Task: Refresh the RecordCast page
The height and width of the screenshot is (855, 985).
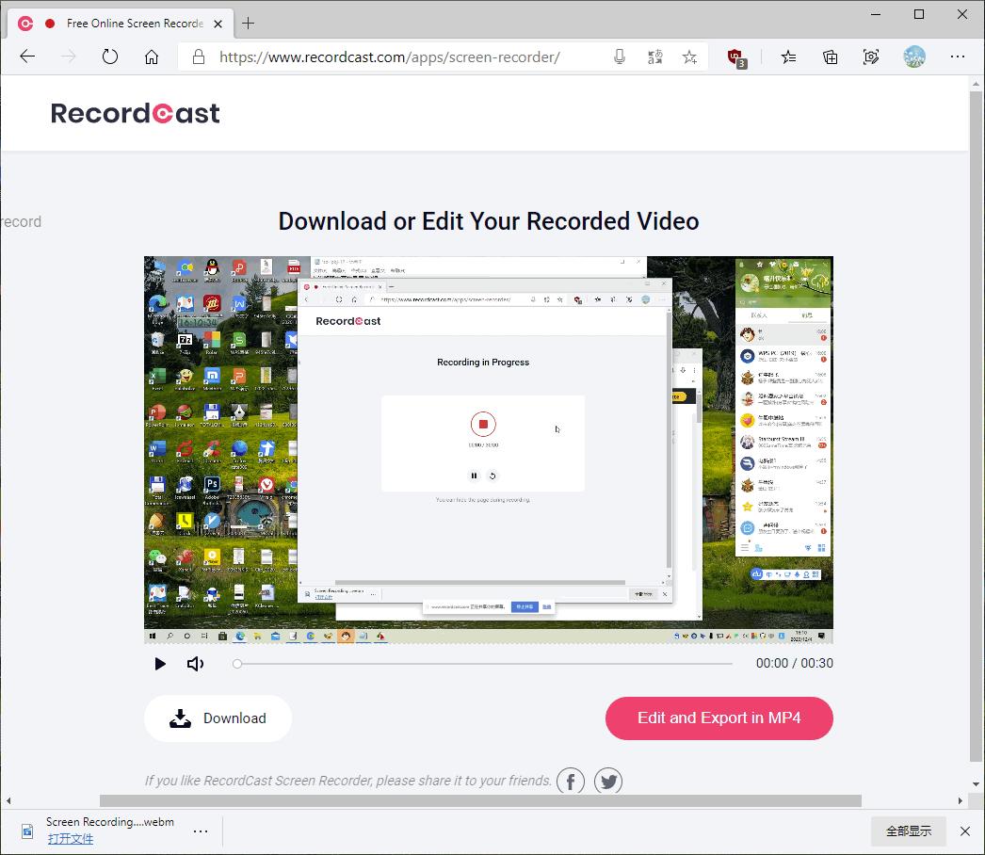Action: click(x=110, y=56)
